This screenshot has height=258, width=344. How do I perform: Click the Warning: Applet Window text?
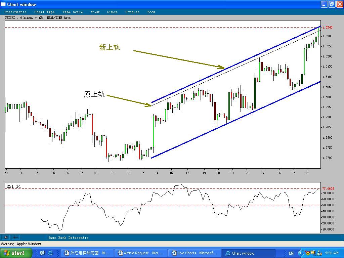pos(21,244)
